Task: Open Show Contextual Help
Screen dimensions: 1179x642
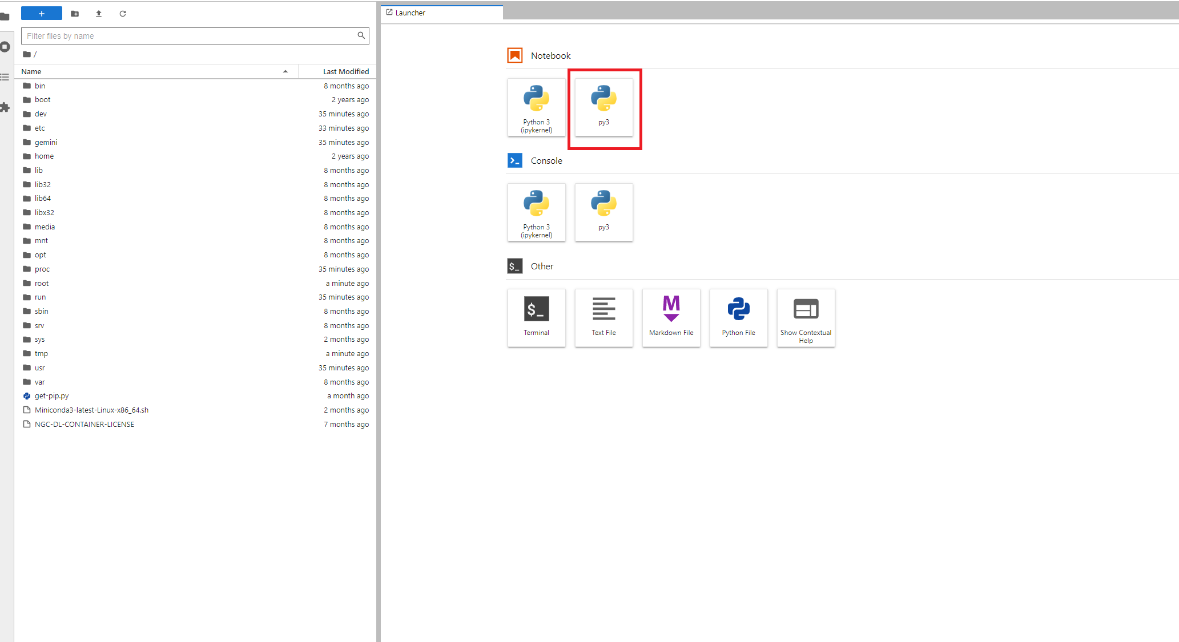Action: point(806,318)
